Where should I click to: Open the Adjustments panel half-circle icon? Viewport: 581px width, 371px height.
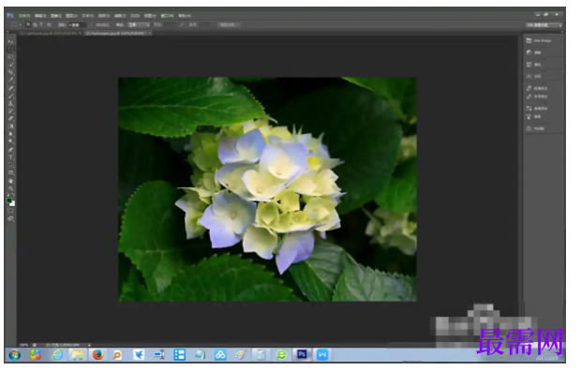coord(529,52)
